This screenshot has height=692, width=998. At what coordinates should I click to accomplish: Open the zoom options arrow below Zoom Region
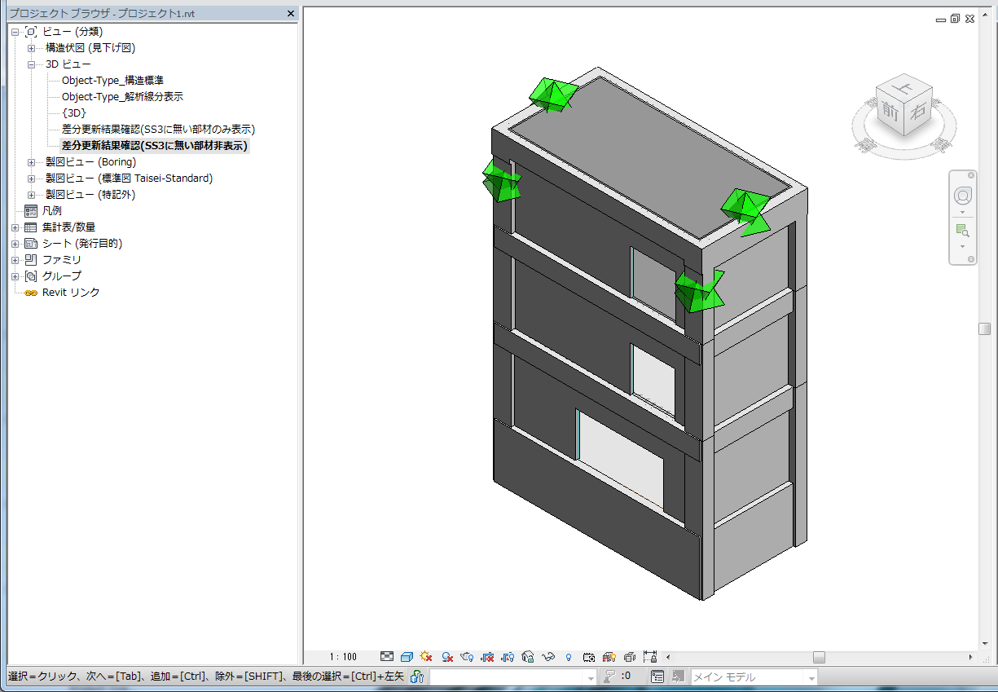click(963, 246)
